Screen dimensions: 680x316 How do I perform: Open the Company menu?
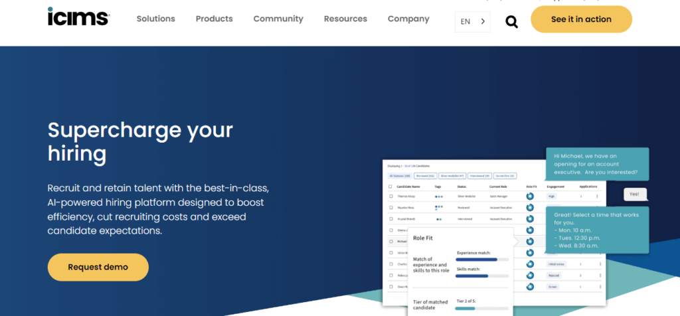[x=408, y=19]
